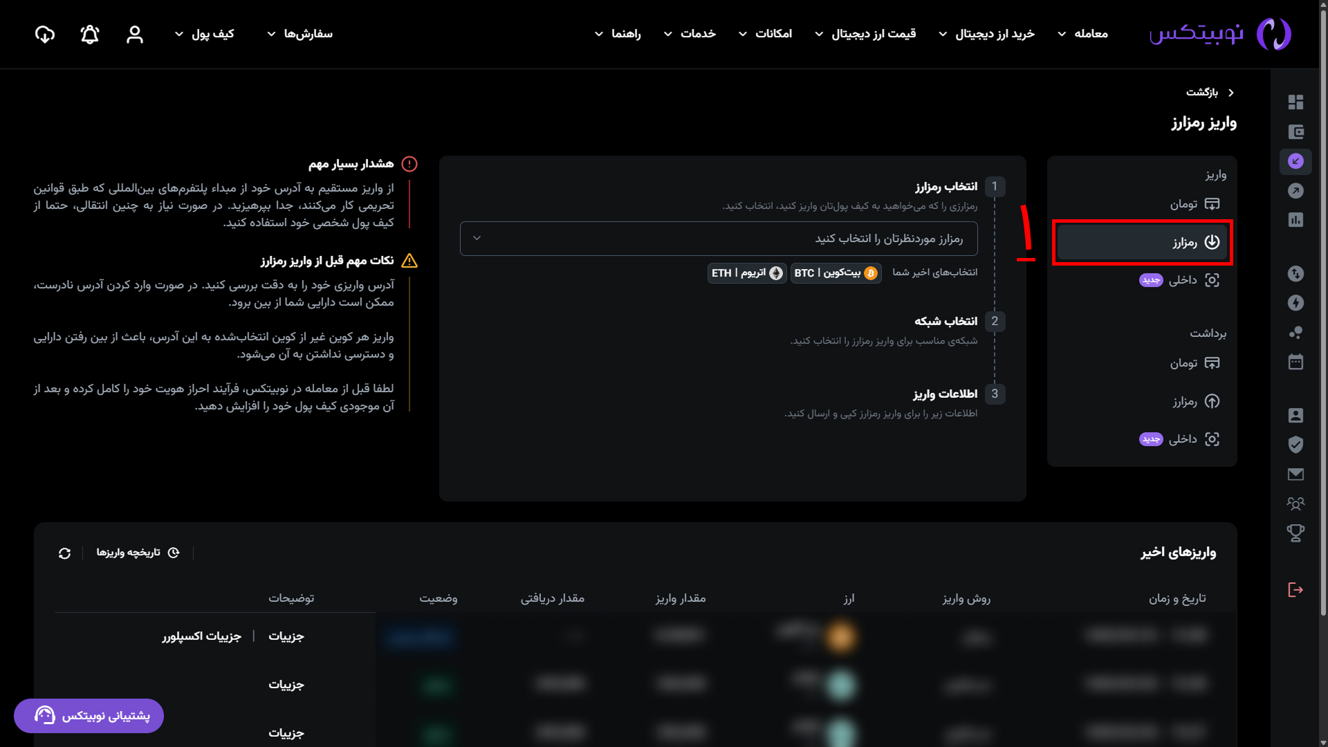This screenshot has height=747, width=1328.
Task: Click the download app cloud icon
Action: 45,34
